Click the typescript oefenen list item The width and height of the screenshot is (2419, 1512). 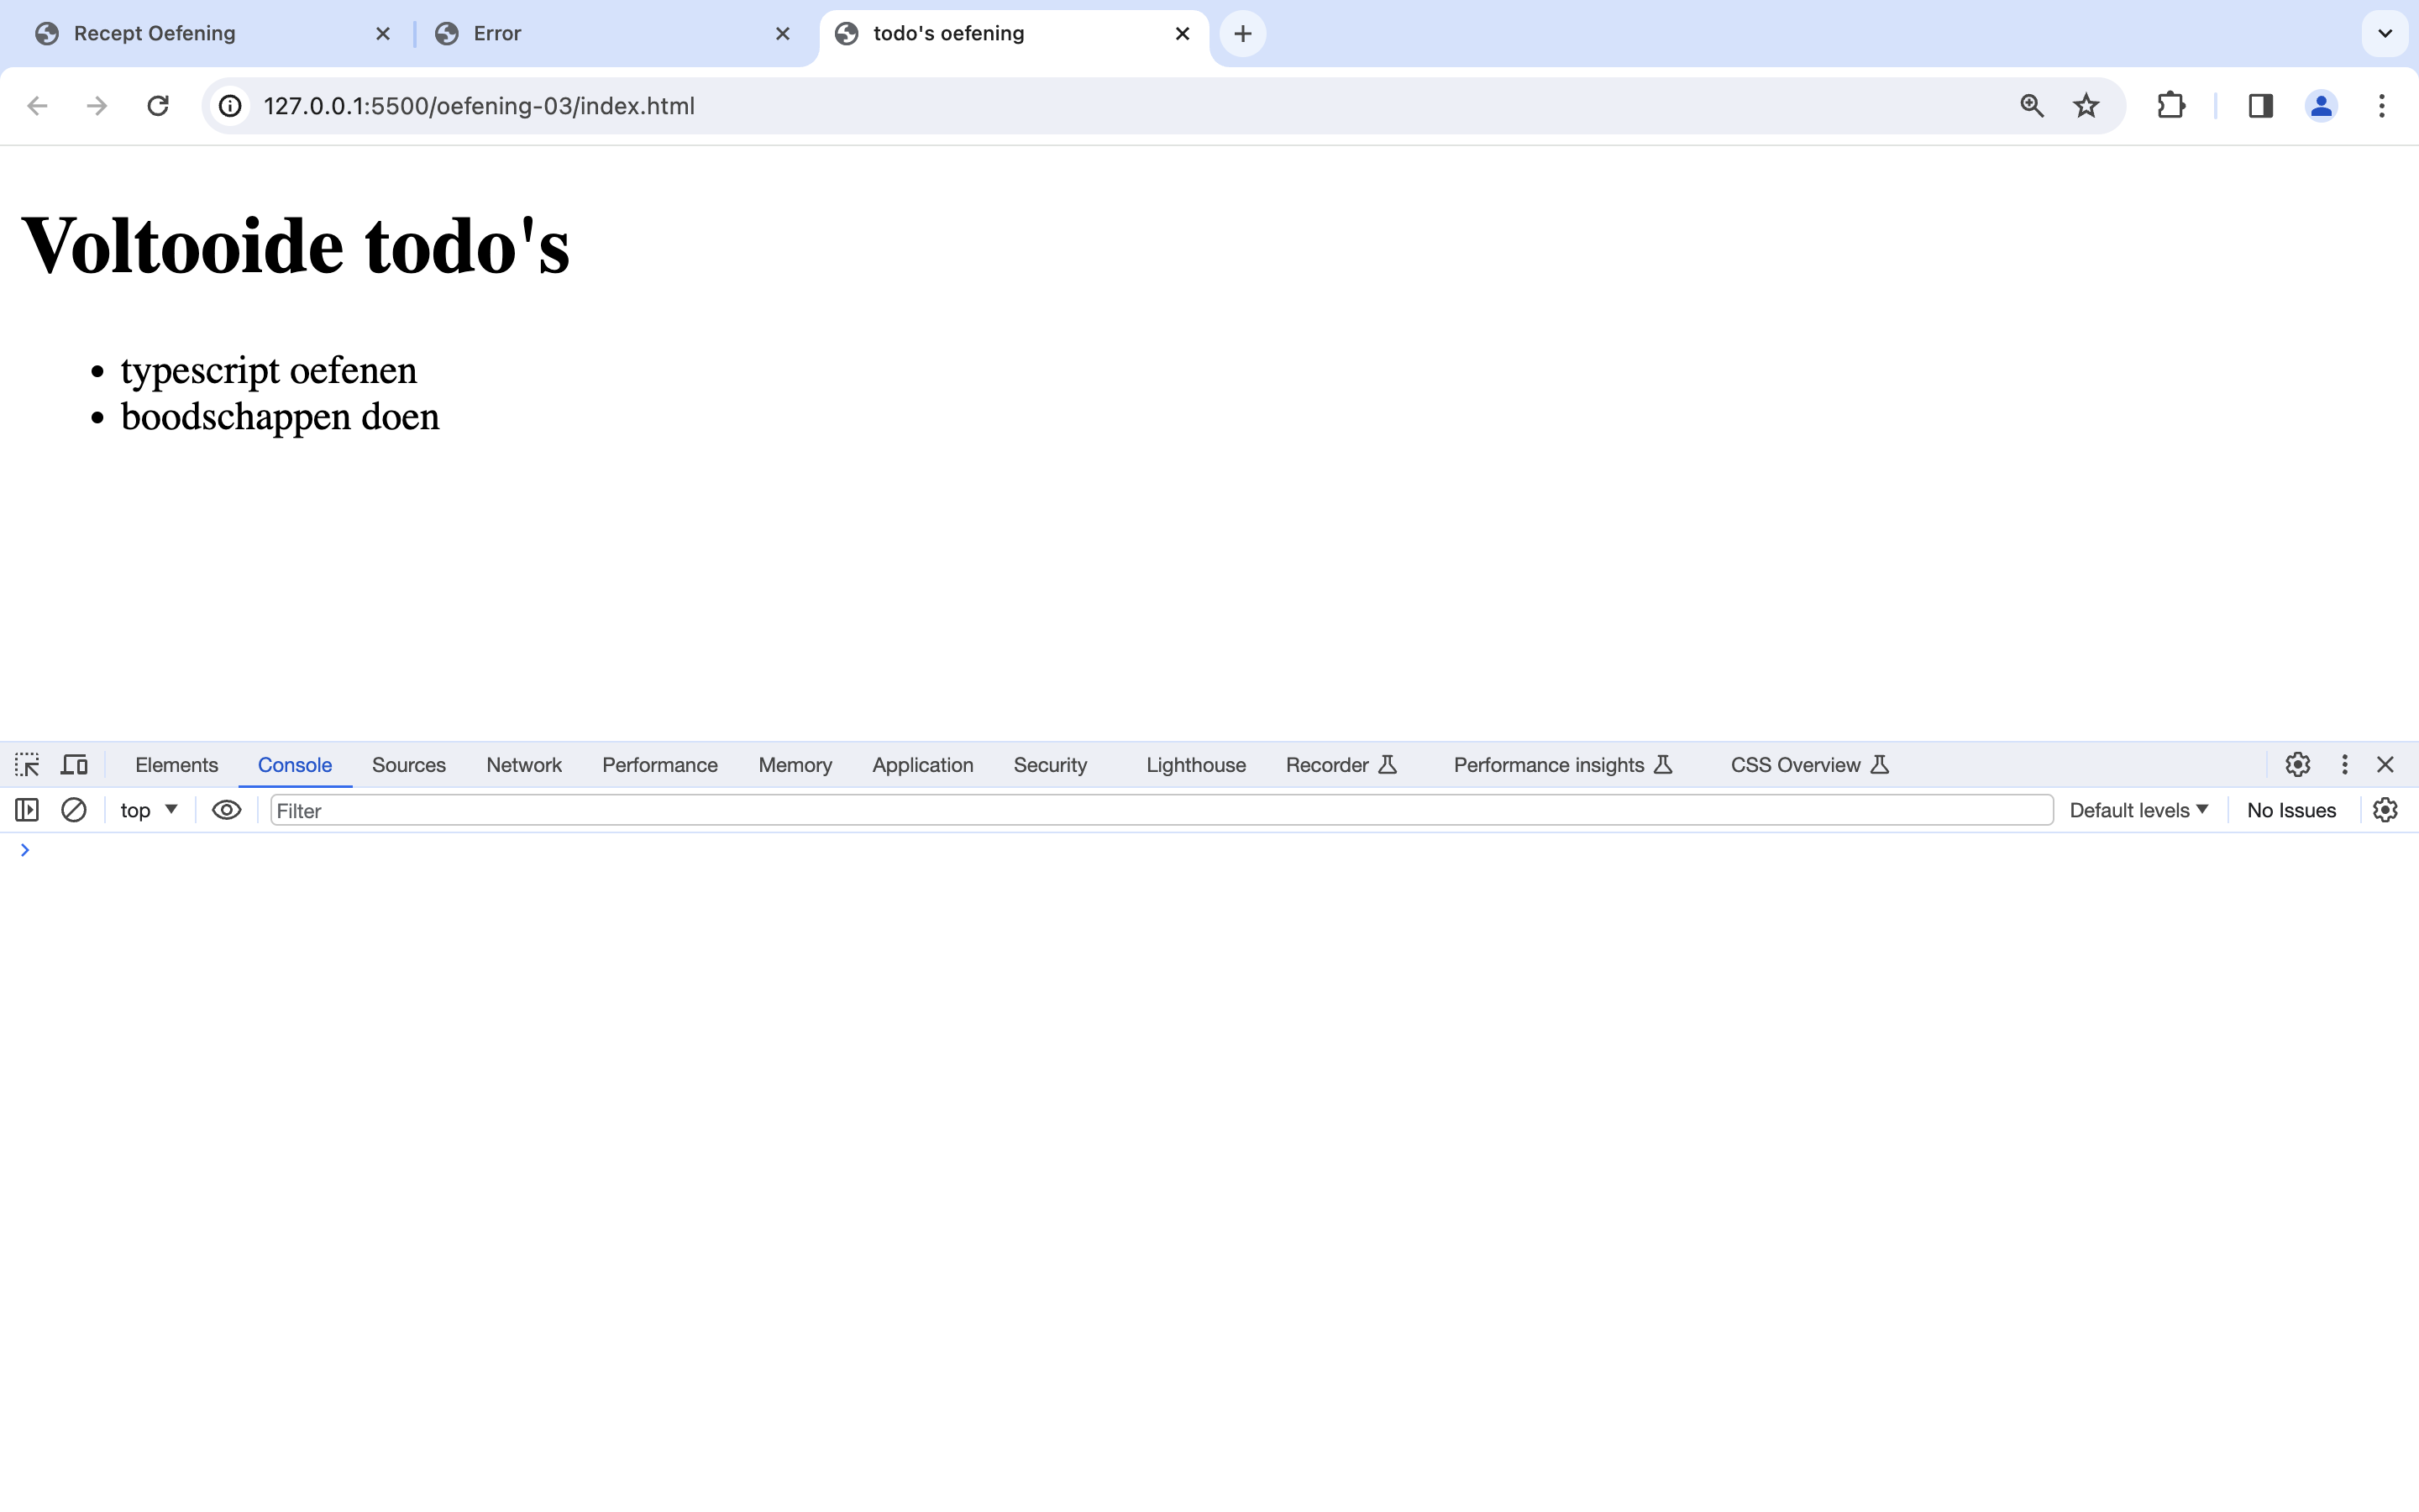click(x=269, y=370)
